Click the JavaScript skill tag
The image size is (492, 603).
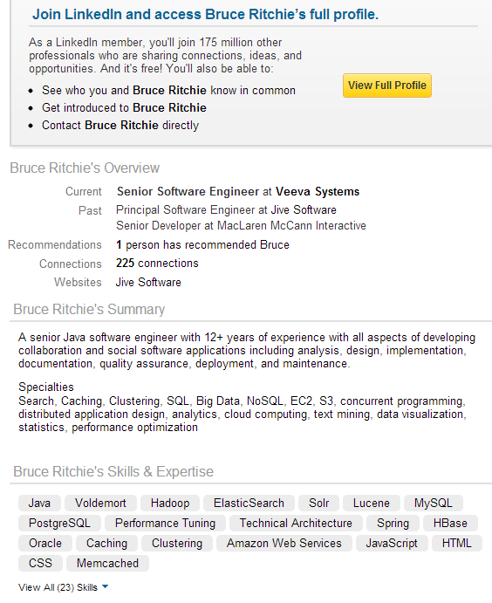pyautogui.click(x=392, y=543)
